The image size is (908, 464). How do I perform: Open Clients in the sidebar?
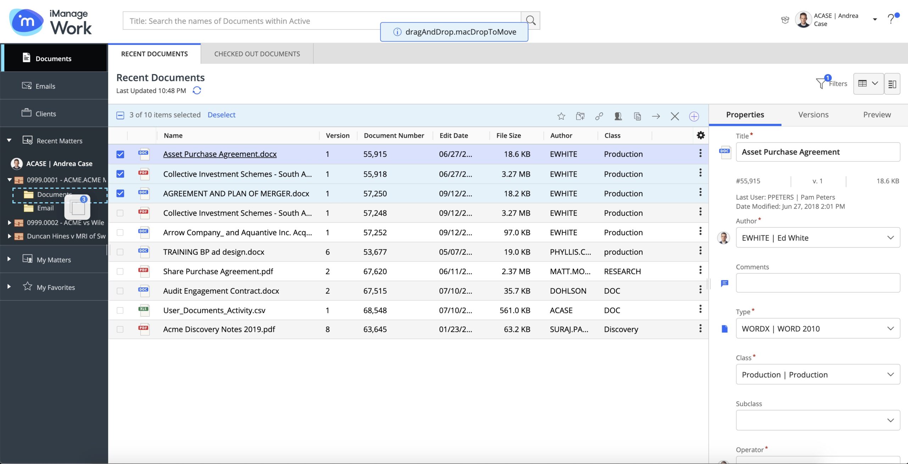[x=54, y=114]
